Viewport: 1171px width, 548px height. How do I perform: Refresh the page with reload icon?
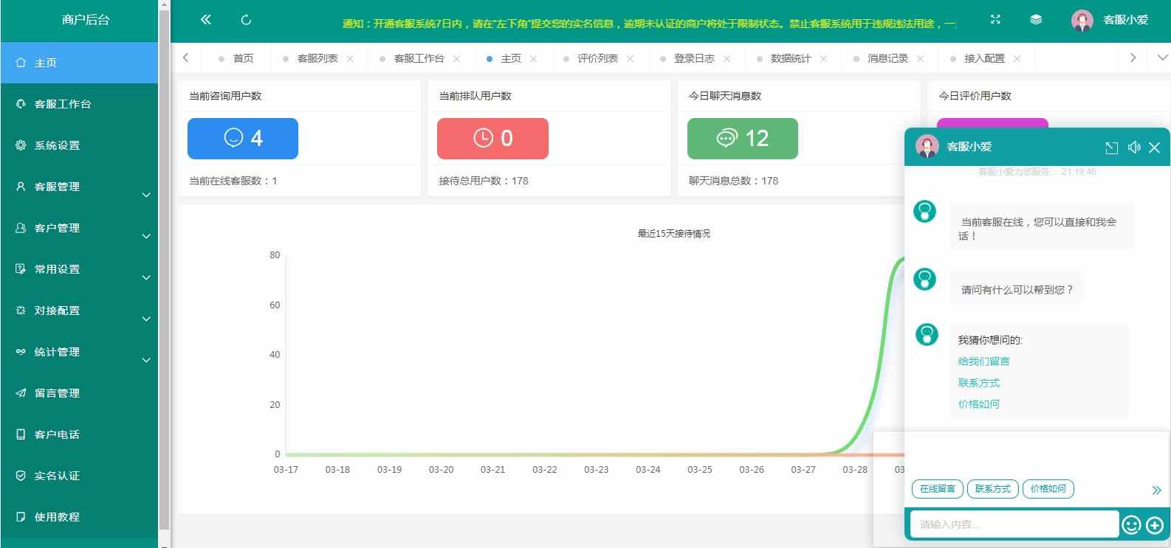click(247, 20)
